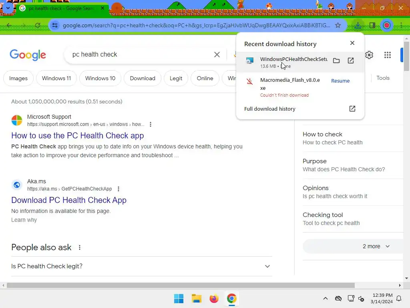Click the vertical scrollbar thumb

pos(406,56)
